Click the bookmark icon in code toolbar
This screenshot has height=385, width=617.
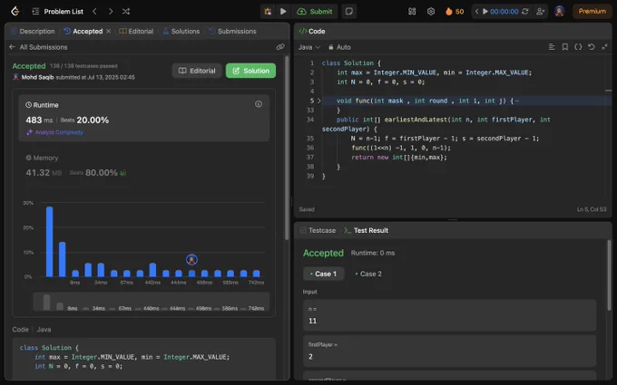coord(564,47)
